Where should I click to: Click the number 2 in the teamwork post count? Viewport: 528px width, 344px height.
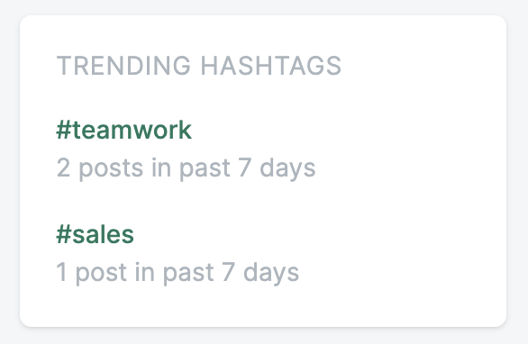[63, 167]
